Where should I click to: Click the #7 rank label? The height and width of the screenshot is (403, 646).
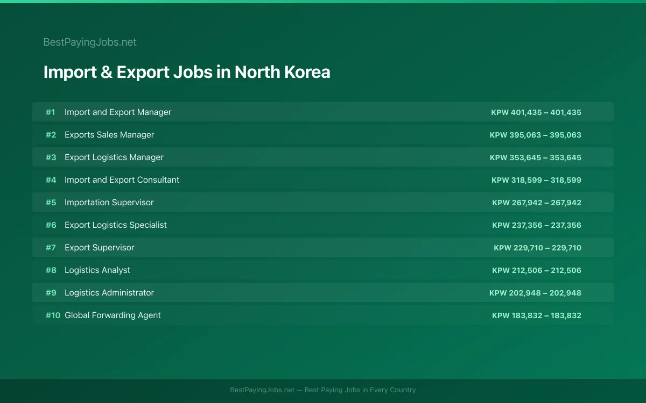51,248
